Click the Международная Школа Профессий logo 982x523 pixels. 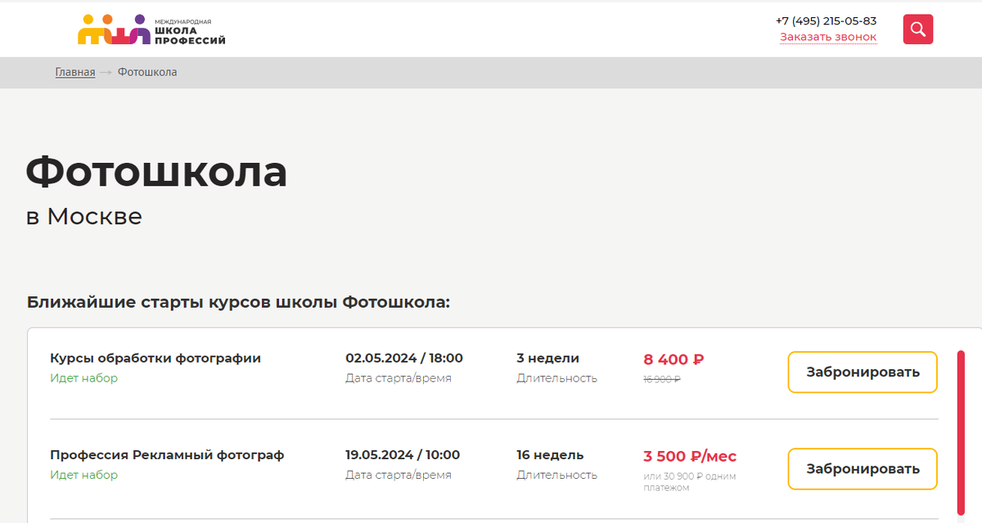(x=151, y=29)
